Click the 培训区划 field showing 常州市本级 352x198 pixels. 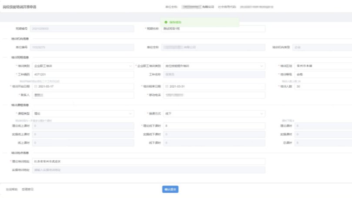pyautogui.click(x=323, y=66)
